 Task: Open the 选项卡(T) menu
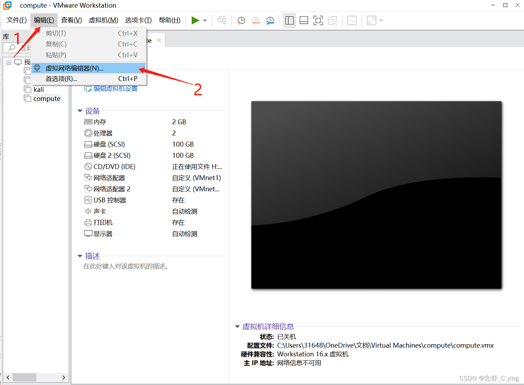point(138,20)
